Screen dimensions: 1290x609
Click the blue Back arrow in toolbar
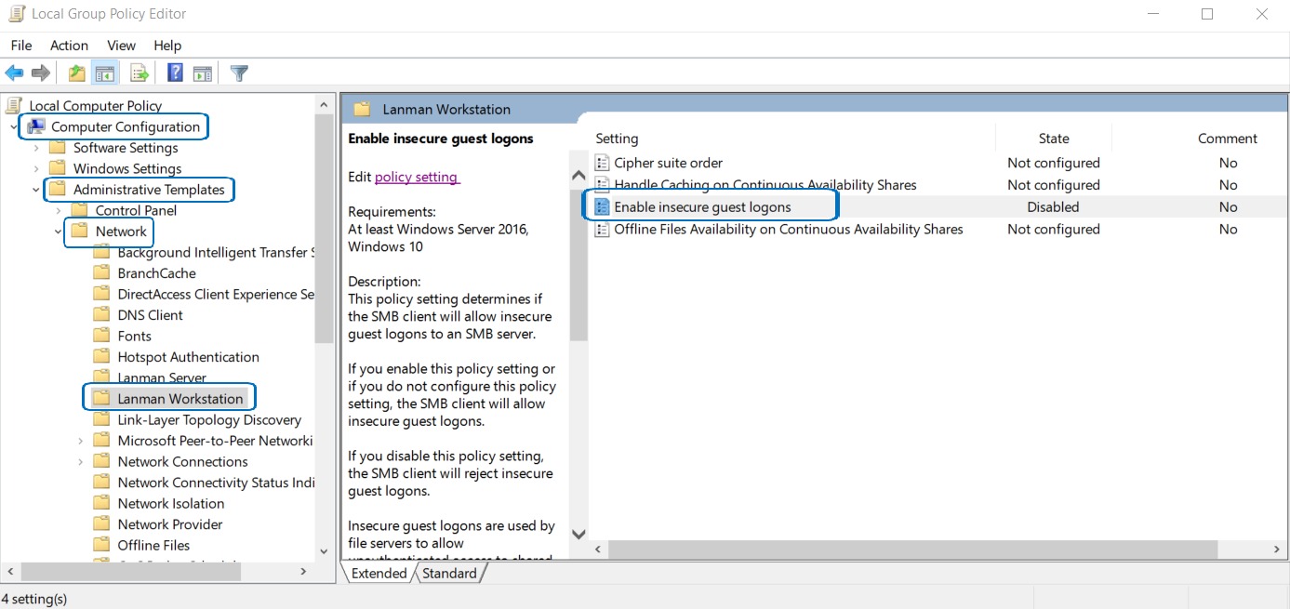(x=14, y=73)
